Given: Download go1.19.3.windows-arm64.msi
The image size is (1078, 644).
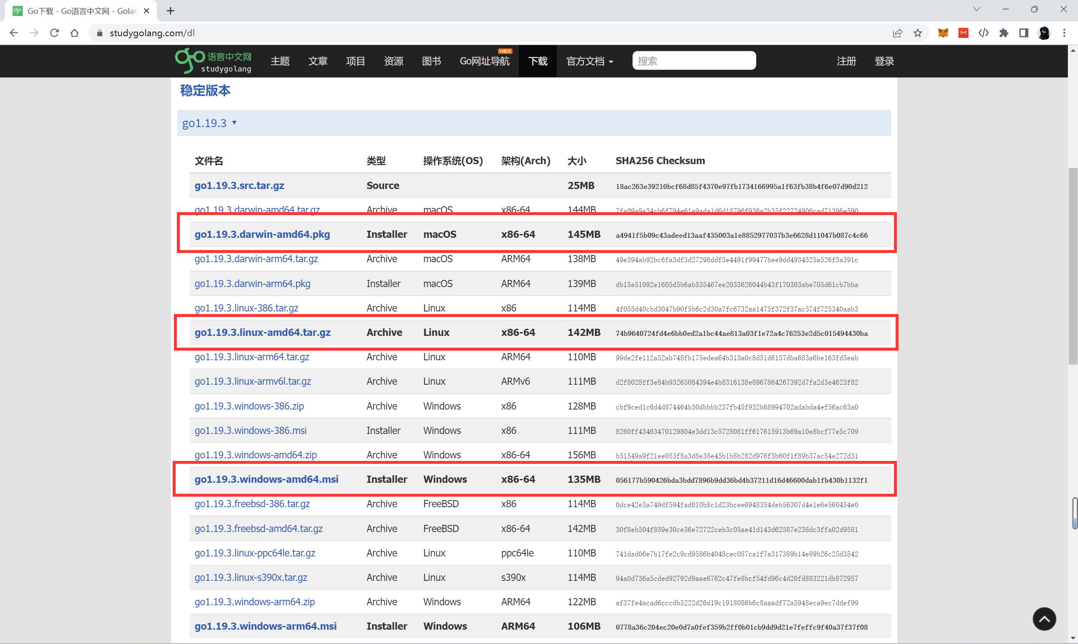Looking at the screenshot, I should pyautogui.click(x=266, y=626).
